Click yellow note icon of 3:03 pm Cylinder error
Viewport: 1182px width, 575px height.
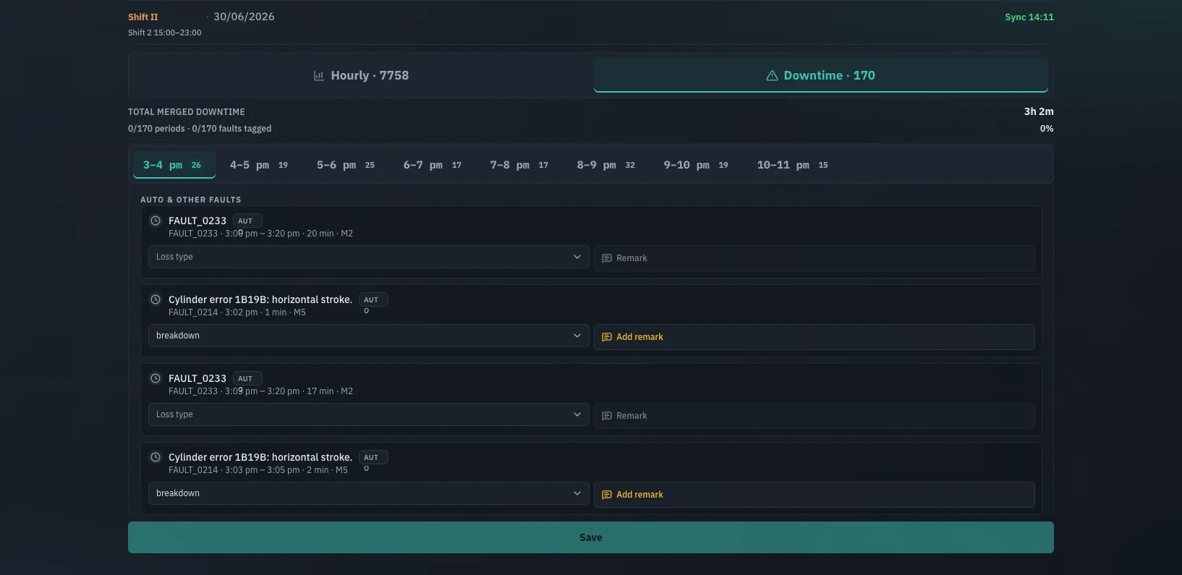(x=607, y=495)
